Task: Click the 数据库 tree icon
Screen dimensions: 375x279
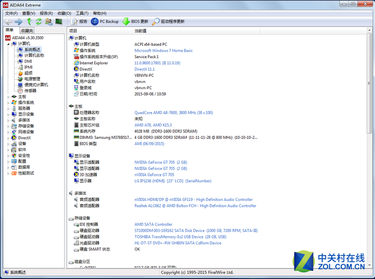Action: 14,167
